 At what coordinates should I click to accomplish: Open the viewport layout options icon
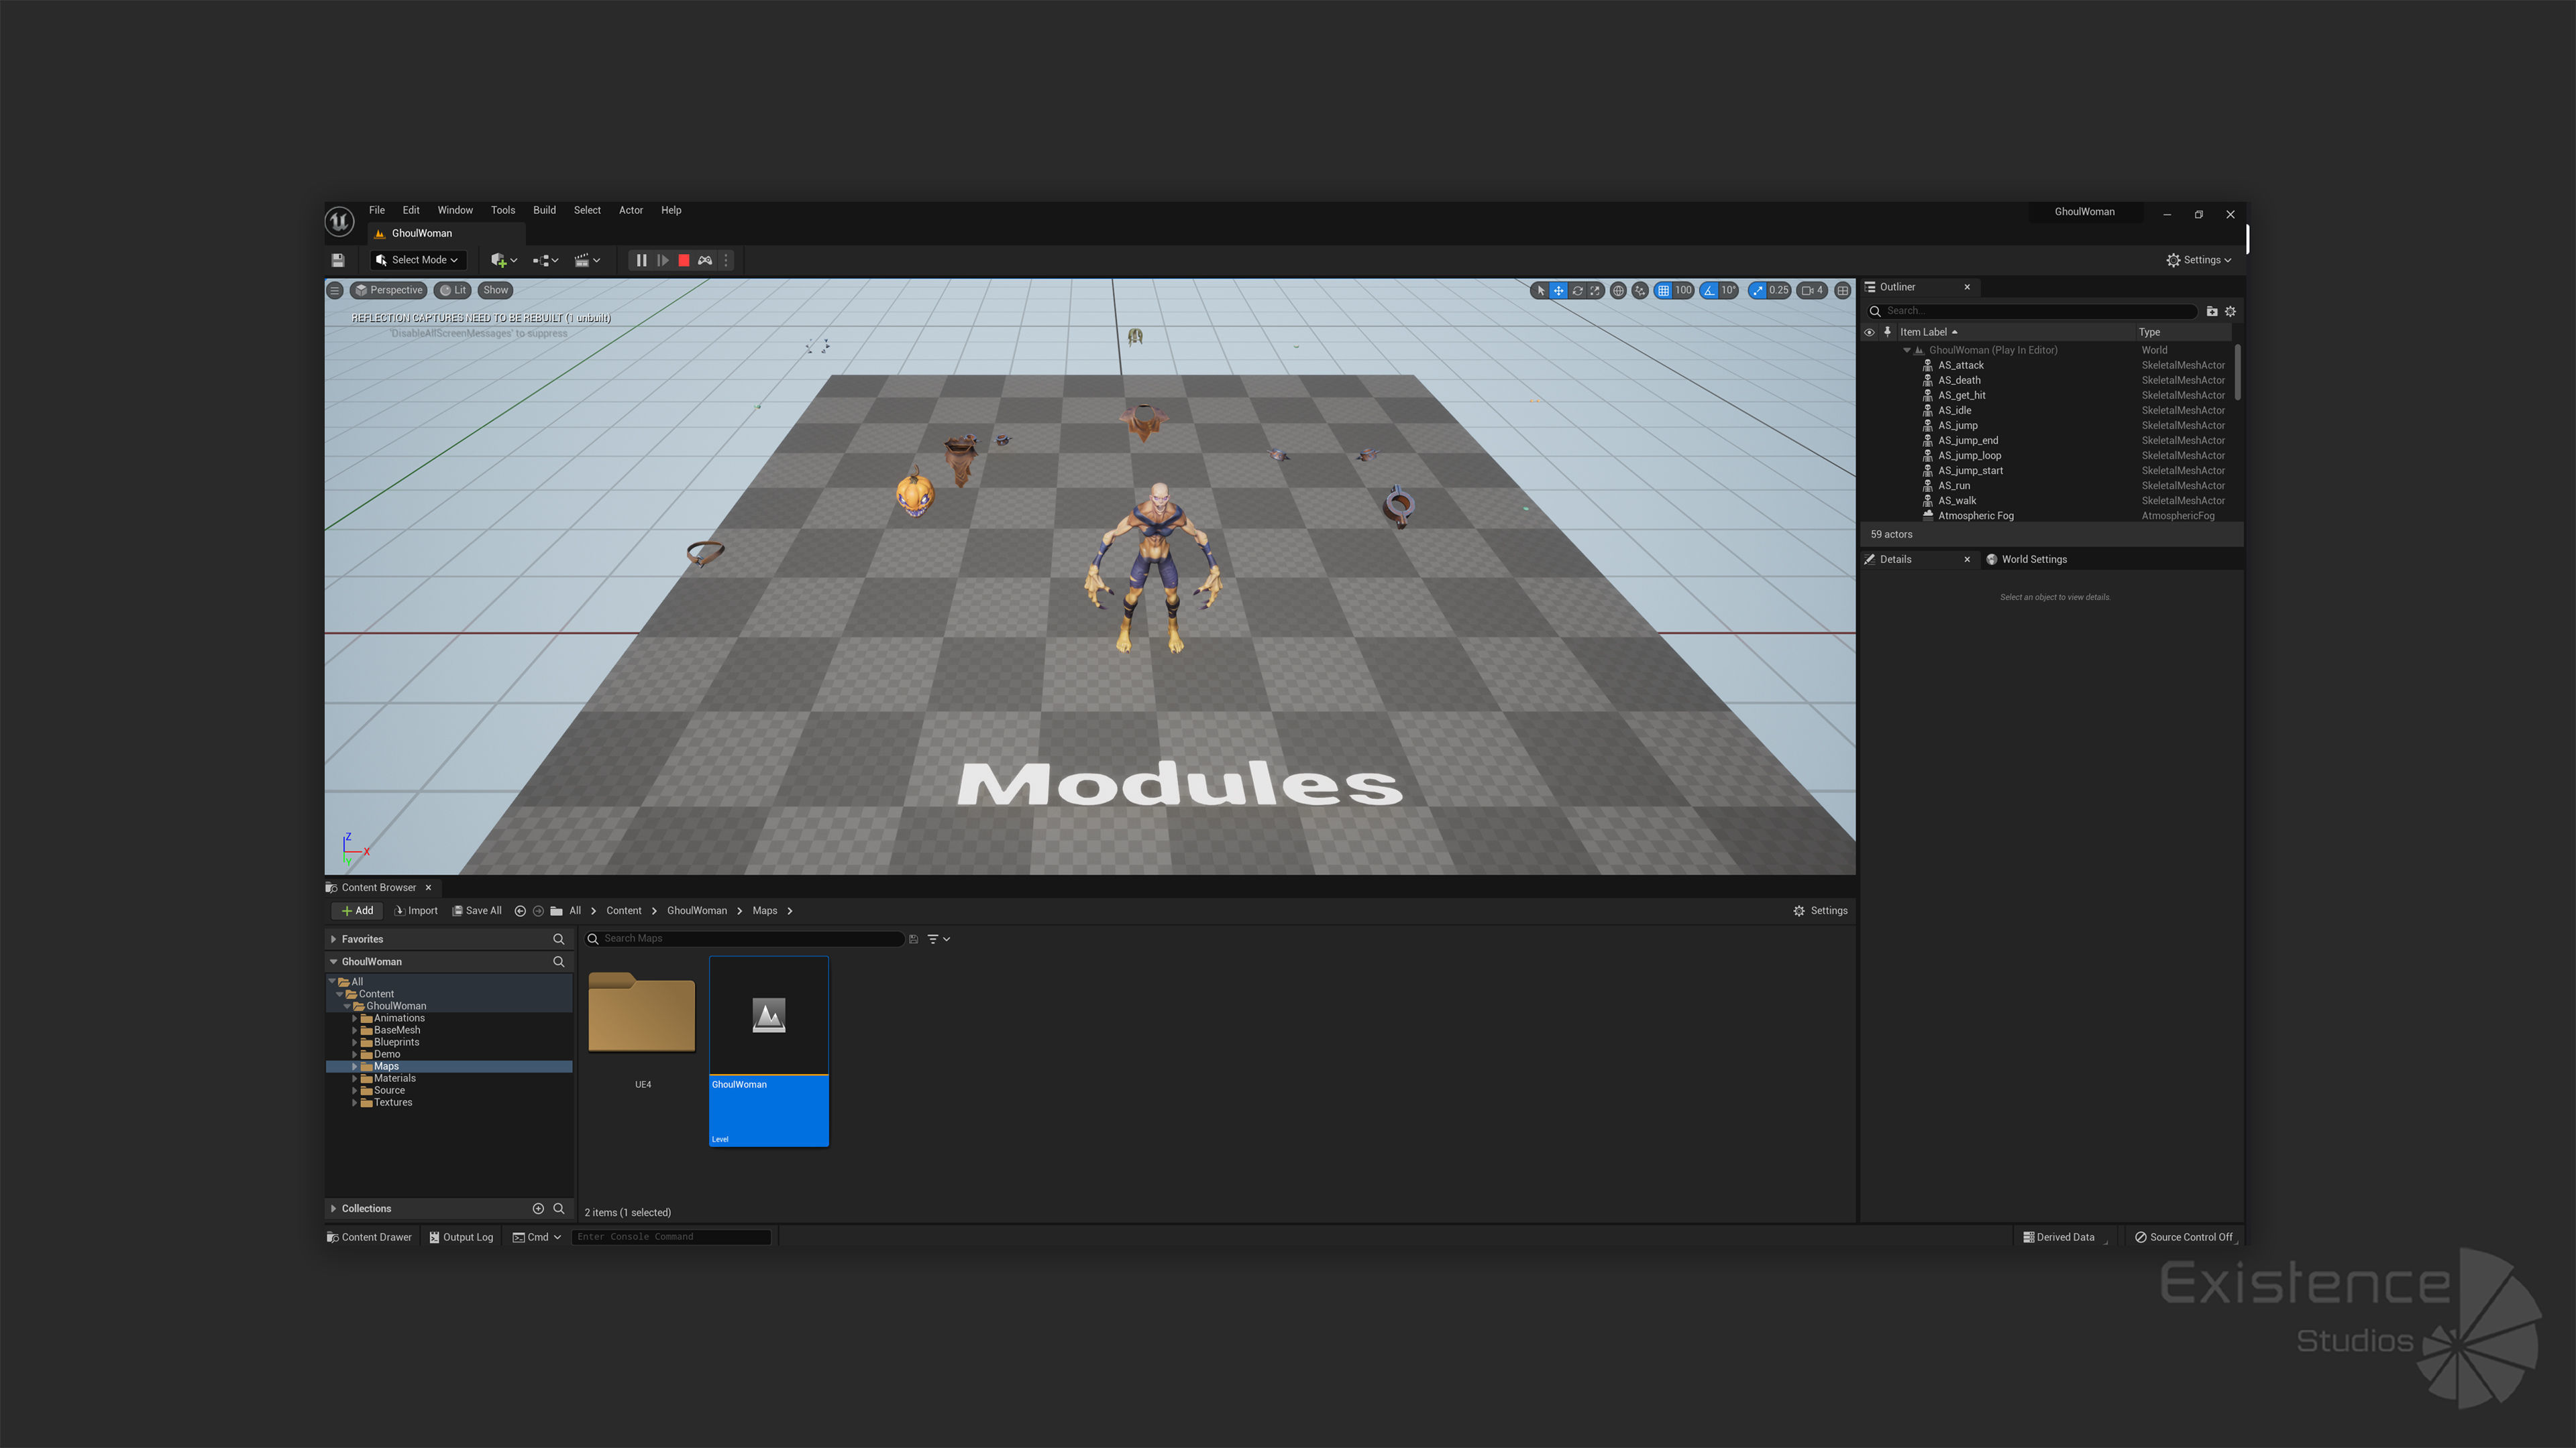[1843, 291]
